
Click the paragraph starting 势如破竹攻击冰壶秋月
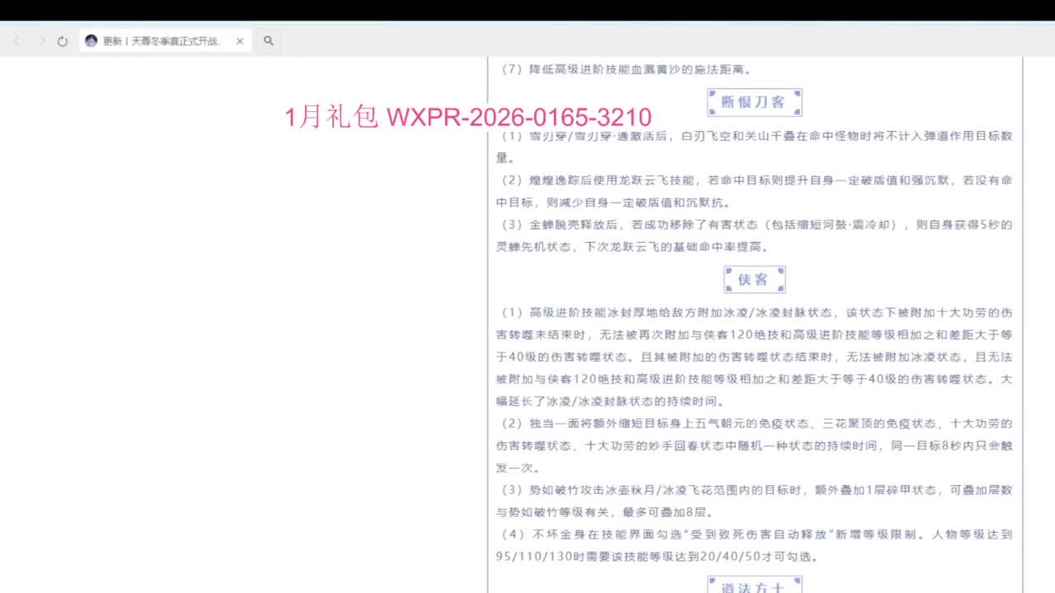click(x=754, y=501)
